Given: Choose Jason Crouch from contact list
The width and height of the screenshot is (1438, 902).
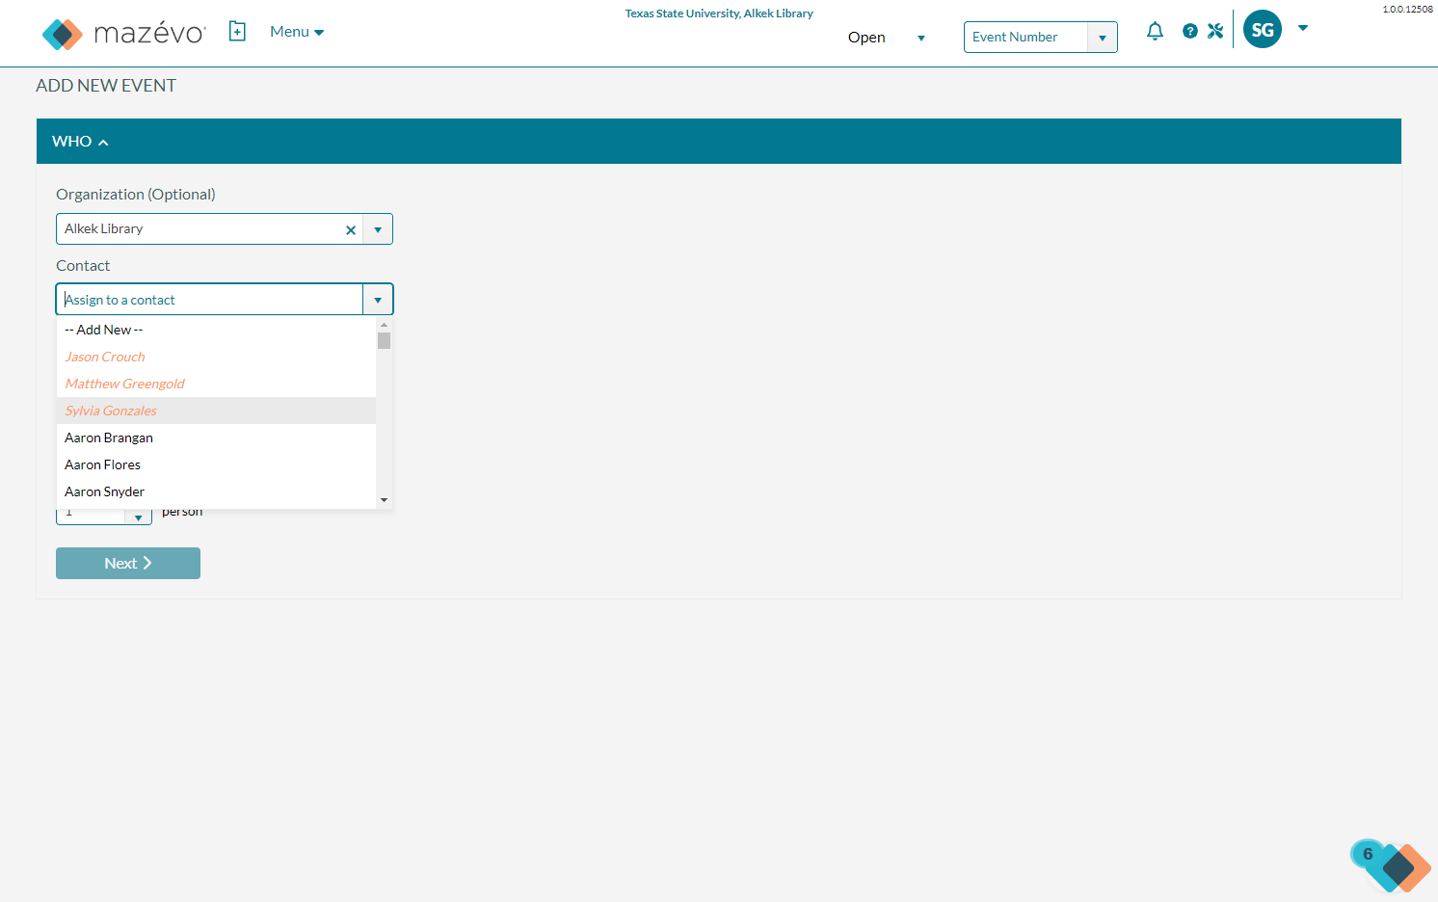Looking at the screenshot, I should point(216,357).
